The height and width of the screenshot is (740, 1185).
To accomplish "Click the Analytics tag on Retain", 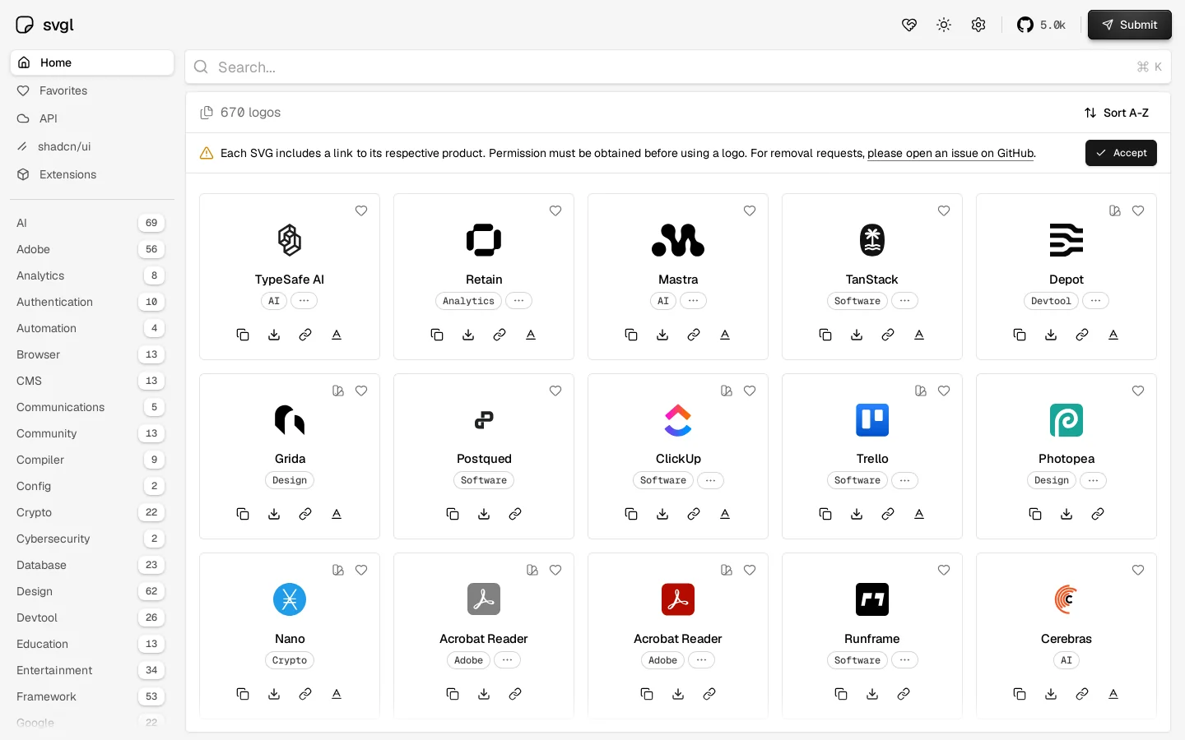I will (x=468, y=301).
